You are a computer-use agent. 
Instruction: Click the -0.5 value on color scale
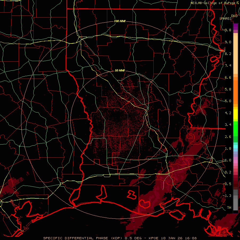[x=227, y=184]
